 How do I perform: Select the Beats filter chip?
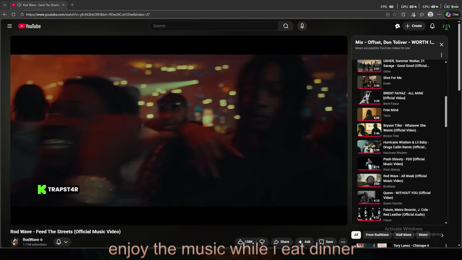(x=423, y=235)
